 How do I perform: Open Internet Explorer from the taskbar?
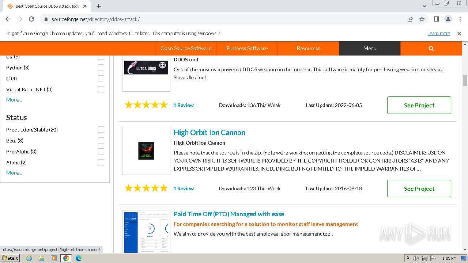click(x=29, y=258)
